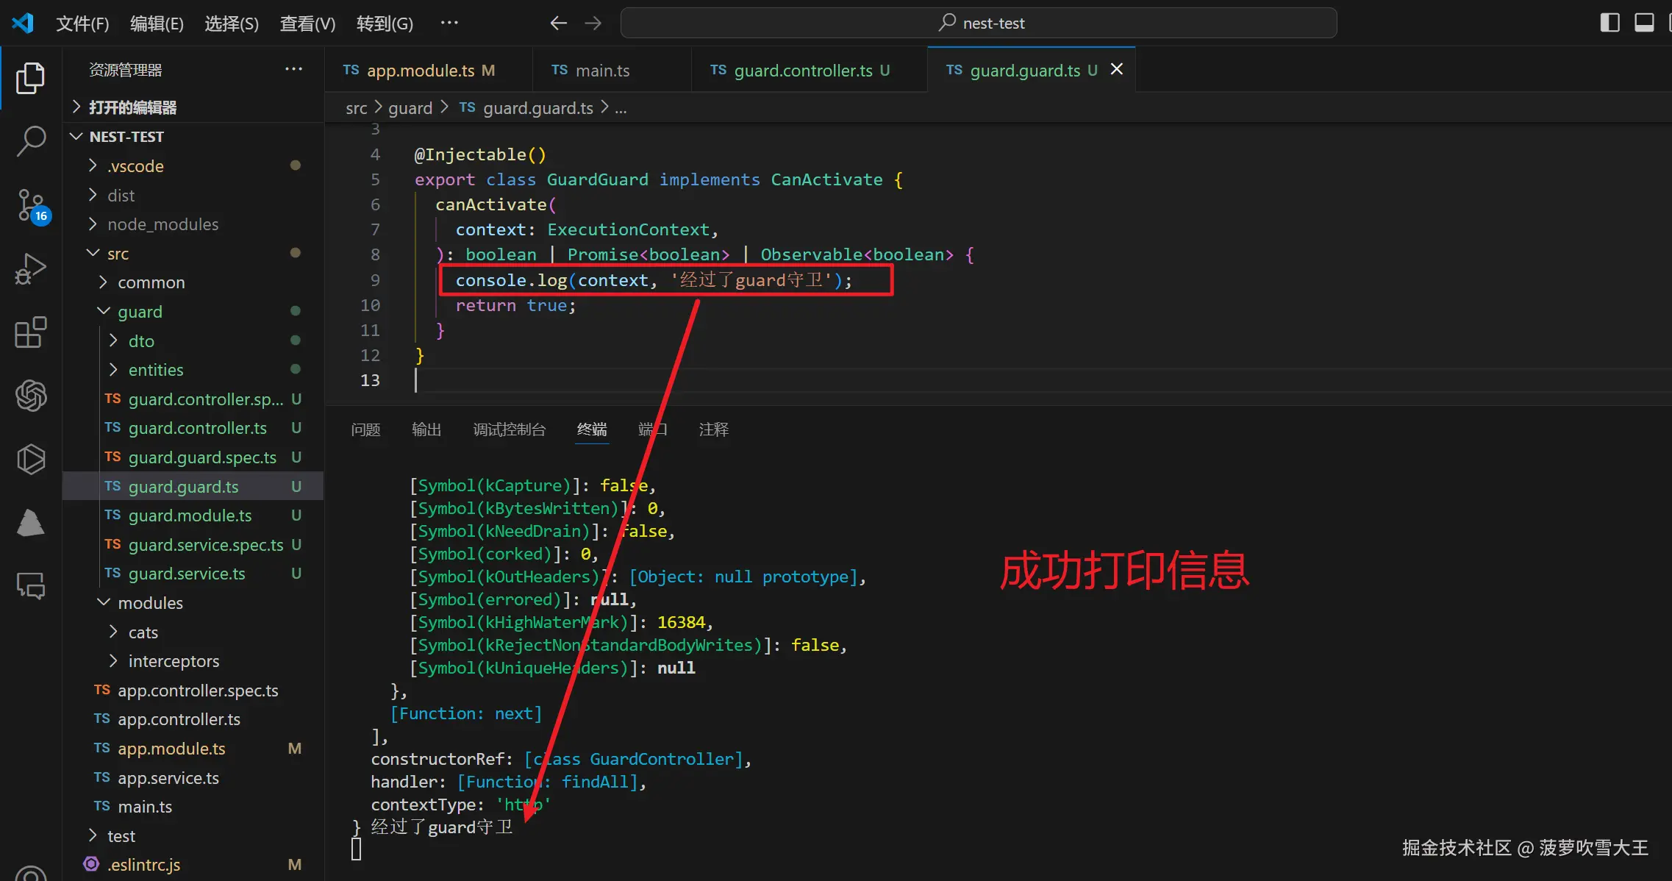Select the hexagon extension icon below ChatGPT

30,459
